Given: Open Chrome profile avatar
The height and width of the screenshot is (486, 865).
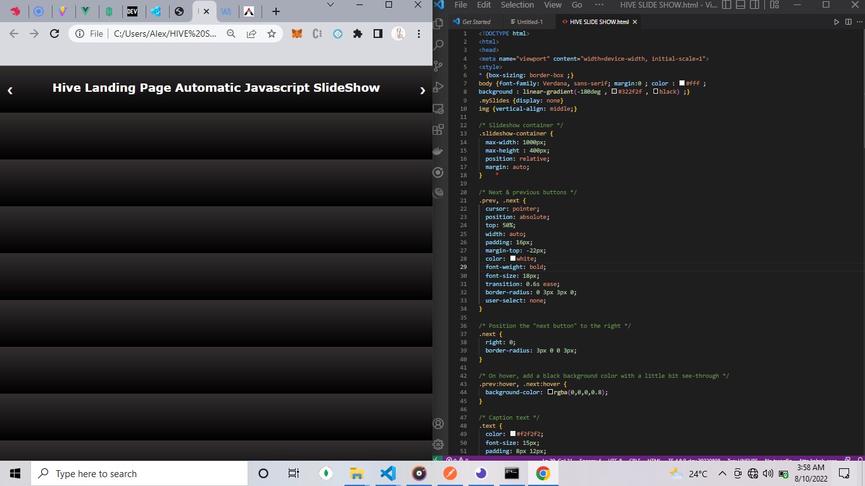Looking at the screenshot, I should click(x=398, y=34).
